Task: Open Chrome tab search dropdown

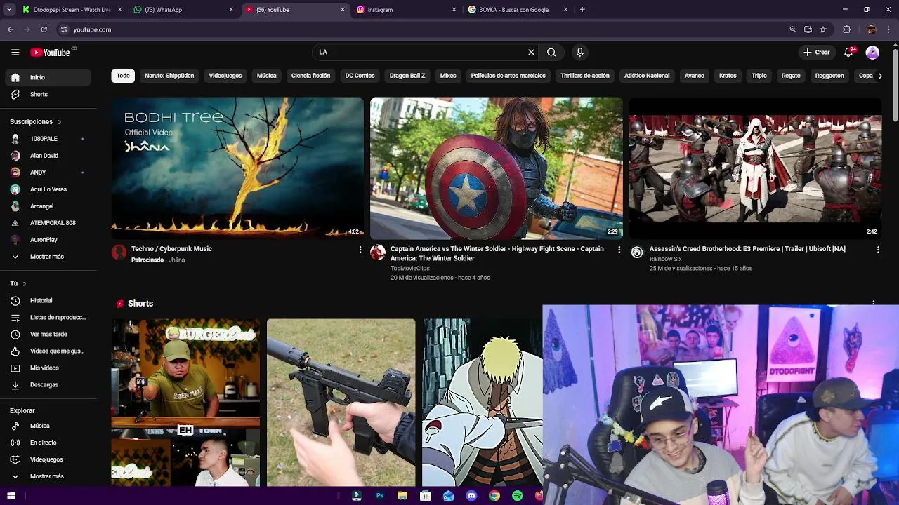Action: (x=9, y=10)
